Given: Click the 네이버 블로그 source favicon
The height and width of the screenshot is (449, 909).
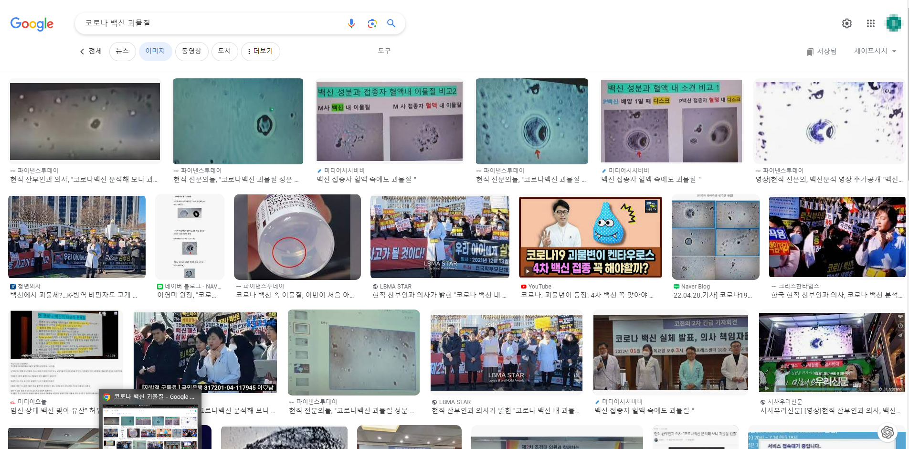Looking at the screenshot, I should tap(160, 287).
